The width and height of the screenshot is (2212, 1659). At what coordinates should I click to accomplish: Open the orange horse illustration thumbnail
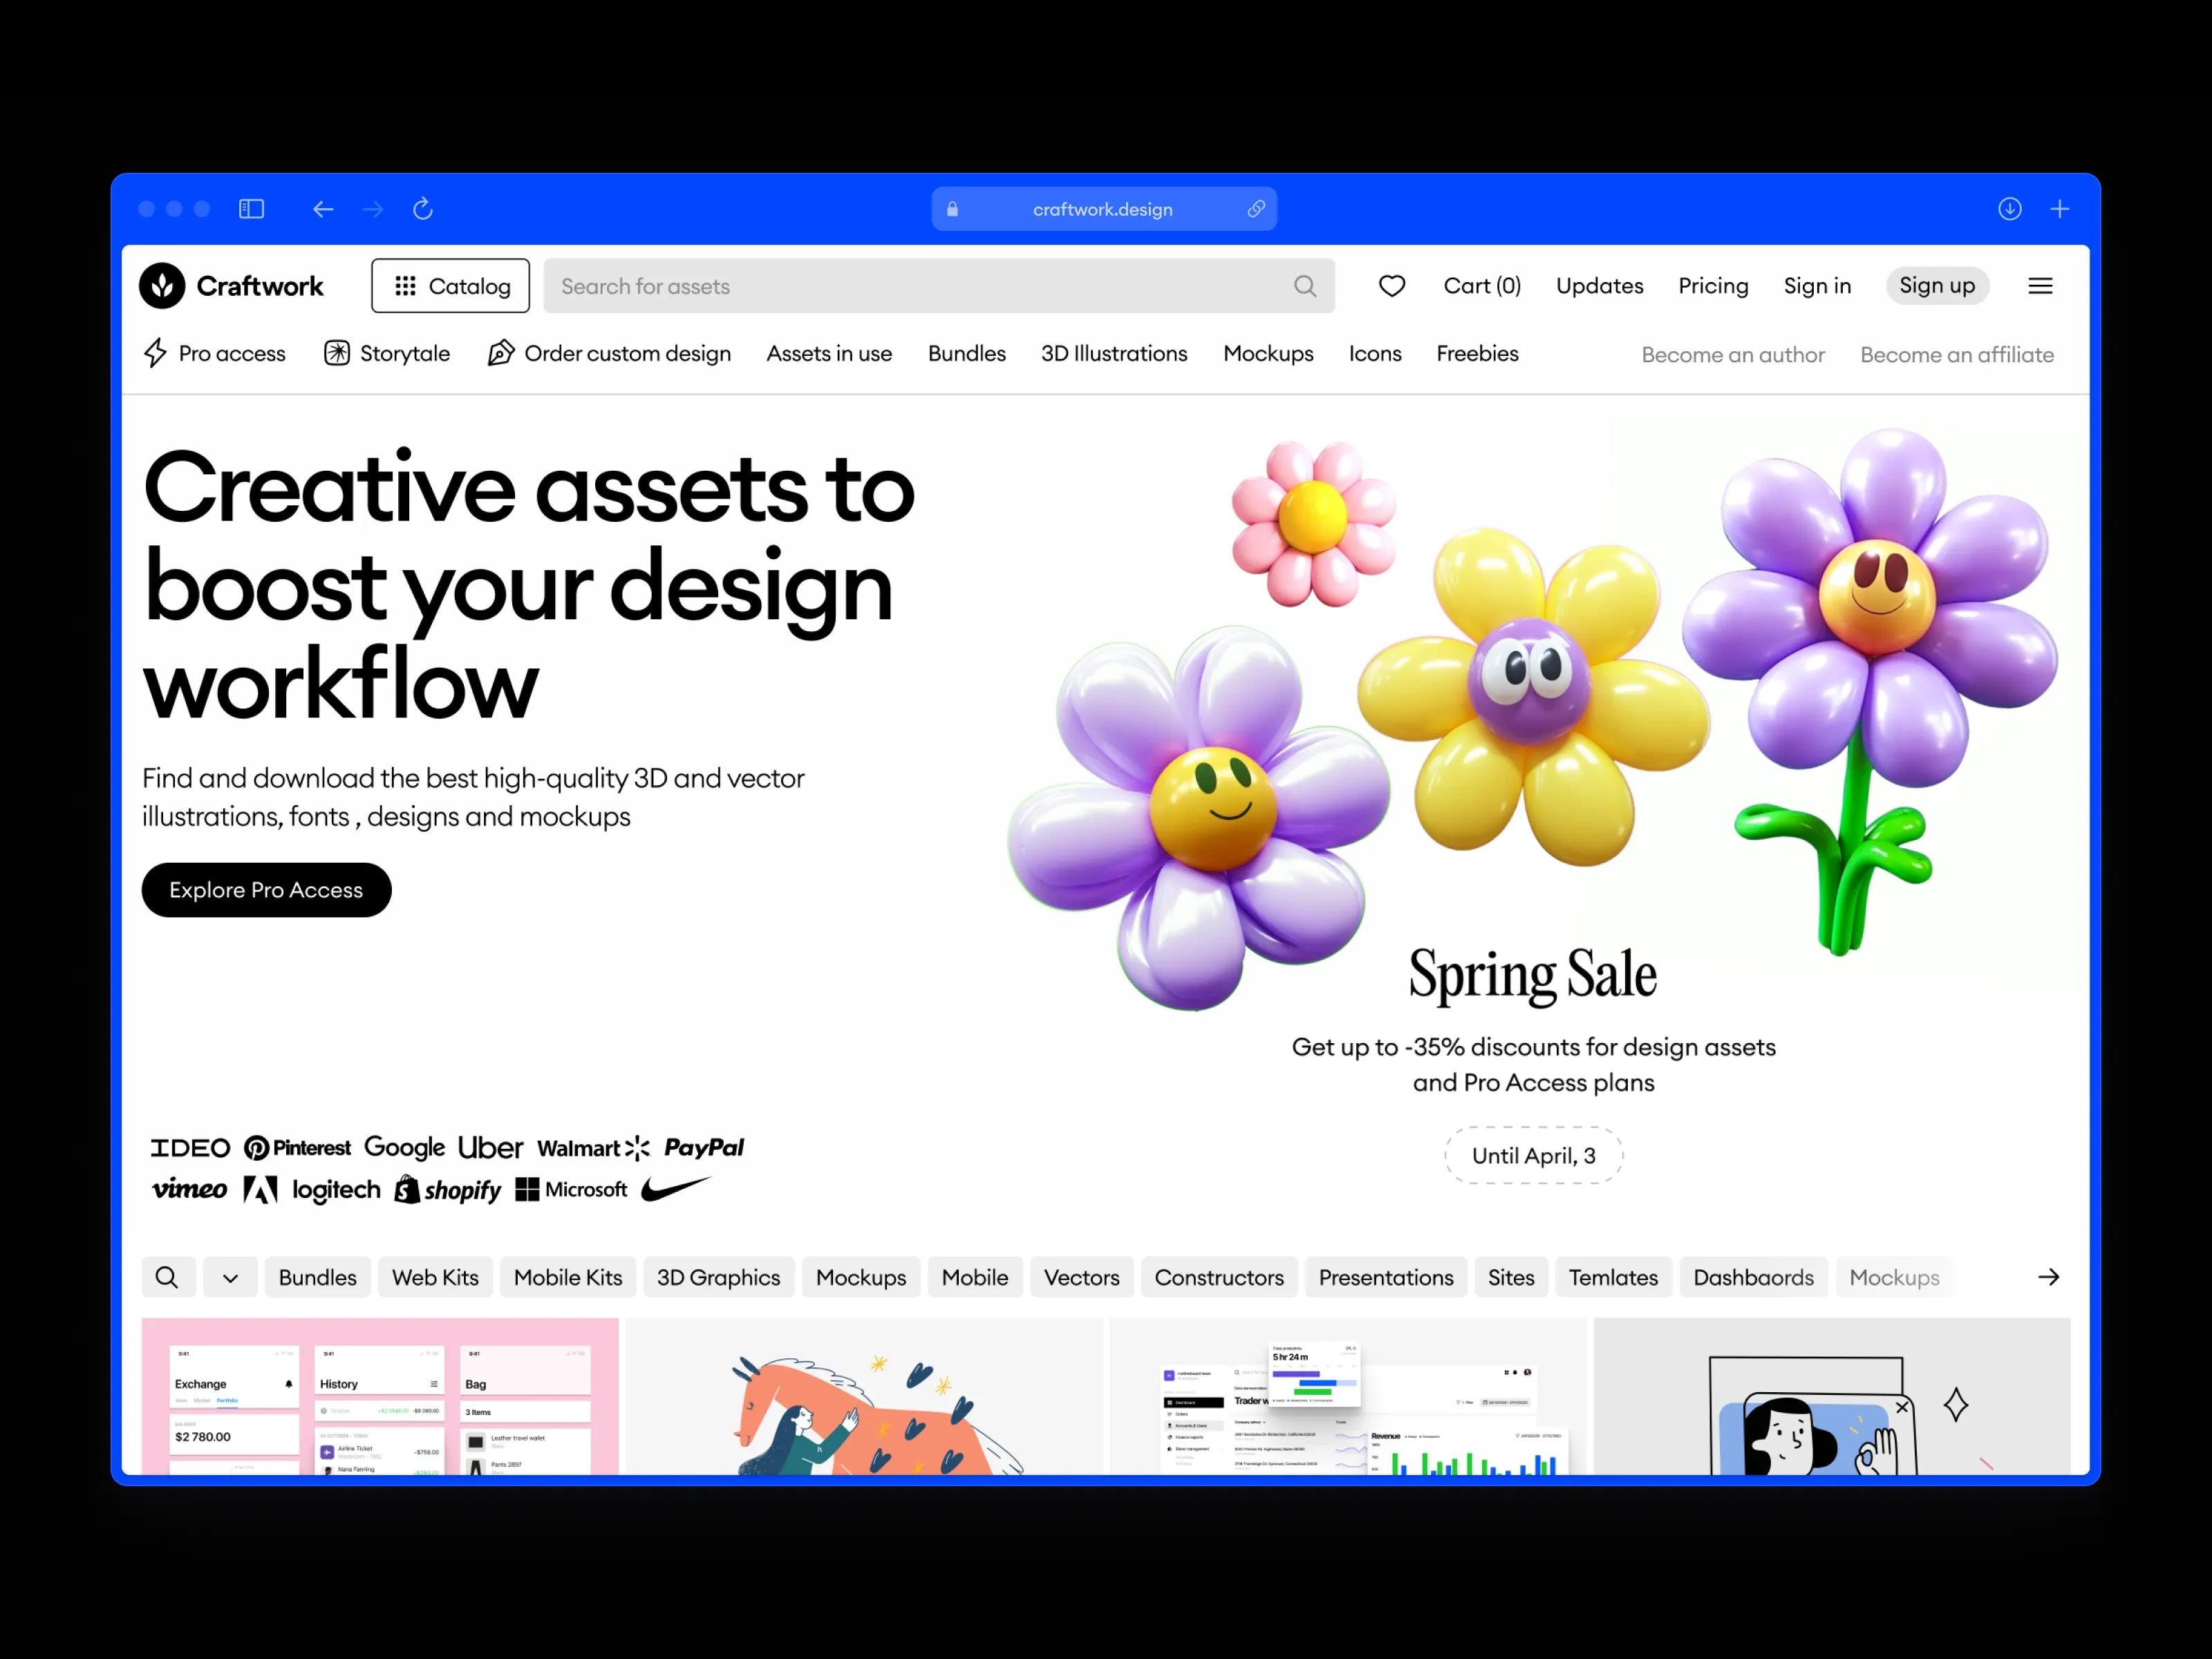864,1396
